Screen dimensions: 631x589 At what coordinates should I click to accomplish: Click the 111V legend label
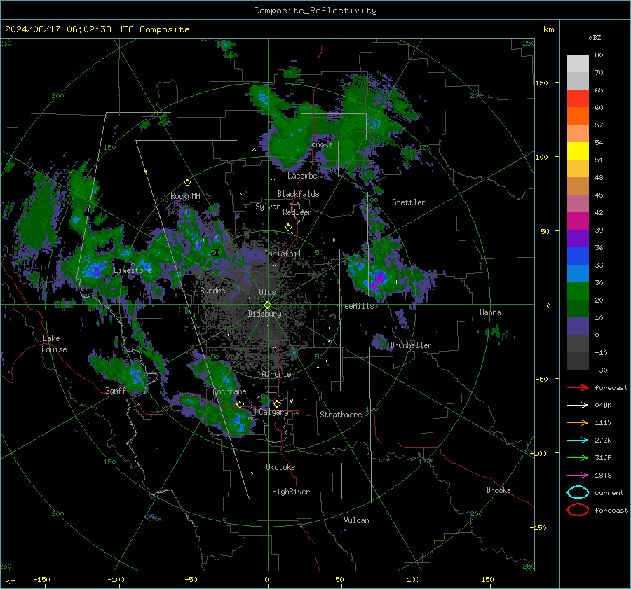tap(603, 423)
